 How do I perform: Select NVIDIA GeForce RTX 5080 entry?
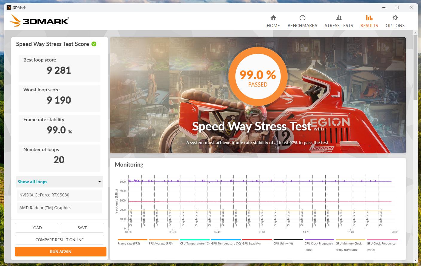[60, 195]
